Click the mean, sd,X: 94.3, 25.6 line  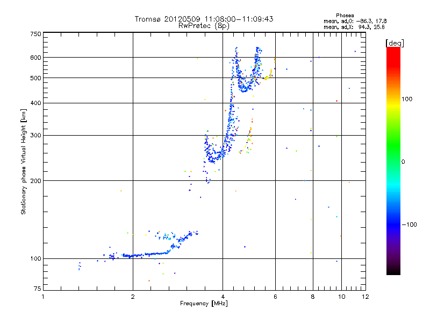coord(354,27)
